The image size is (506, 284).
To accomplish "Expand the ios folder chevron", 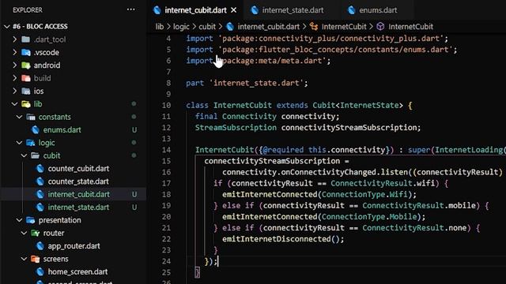I will (15, 91).
